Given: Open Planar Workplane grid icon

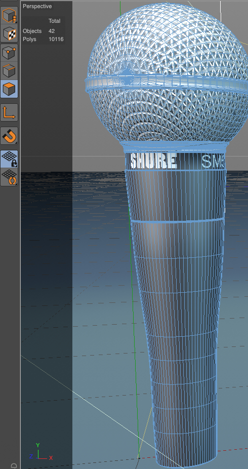Looking at the screenshot, I should click(x=9, y=177).
